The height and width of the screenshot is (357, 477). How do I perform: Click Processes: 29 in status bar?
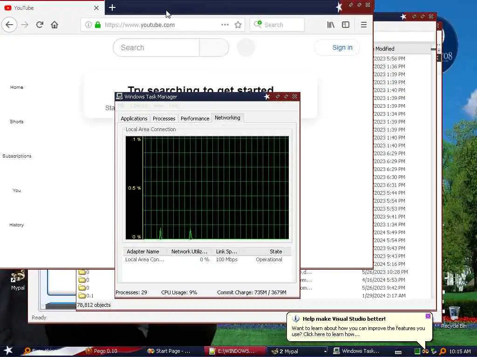[131, 292]
